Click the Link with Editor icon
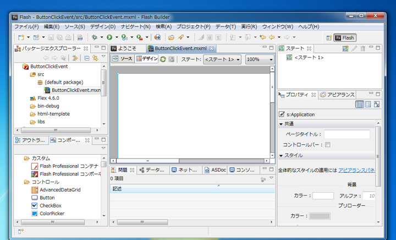This screenshot has height=240, width=396. (x=95, y=58)
